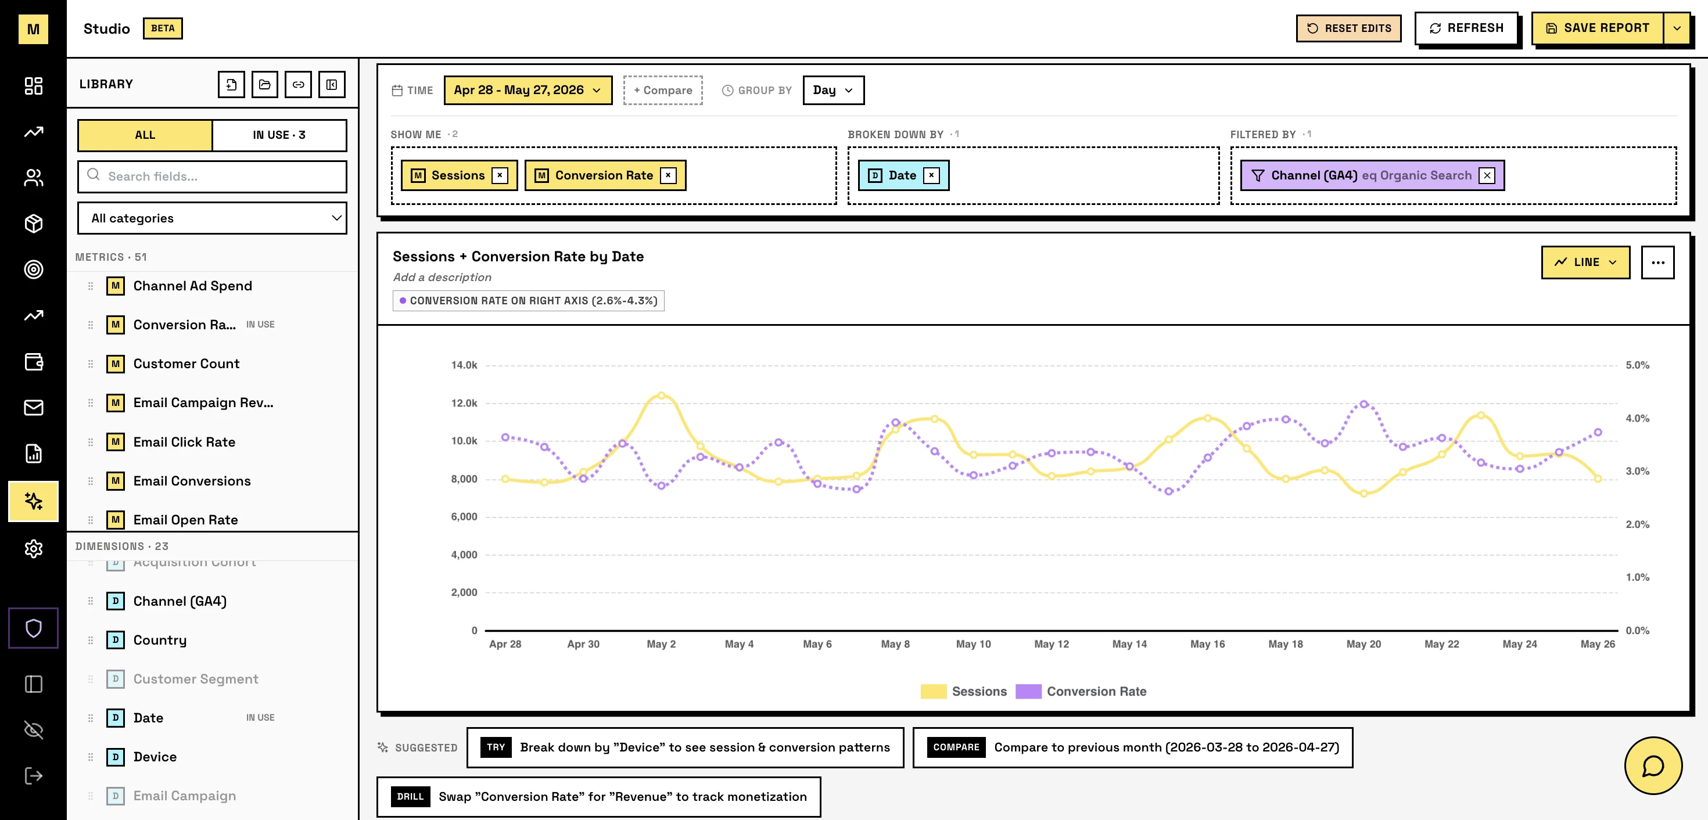
Task: Select the Device dimension
Action: click(155, 757)
